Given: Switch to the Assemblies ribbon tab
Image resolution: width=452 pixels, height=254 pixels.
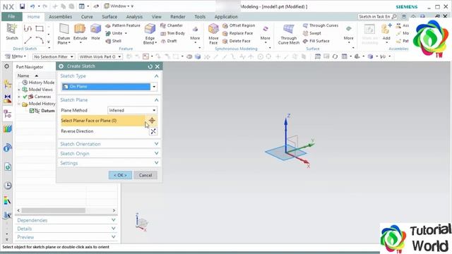Looking at the screenshot, I should point(60,17).
